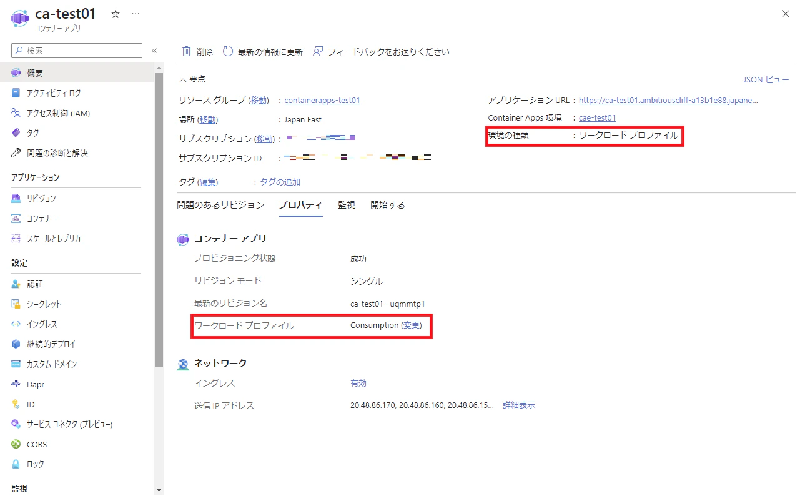Screen dimensions: 805x496
Task: Click the CORS sidebar icon
Action: pos(16,444)
